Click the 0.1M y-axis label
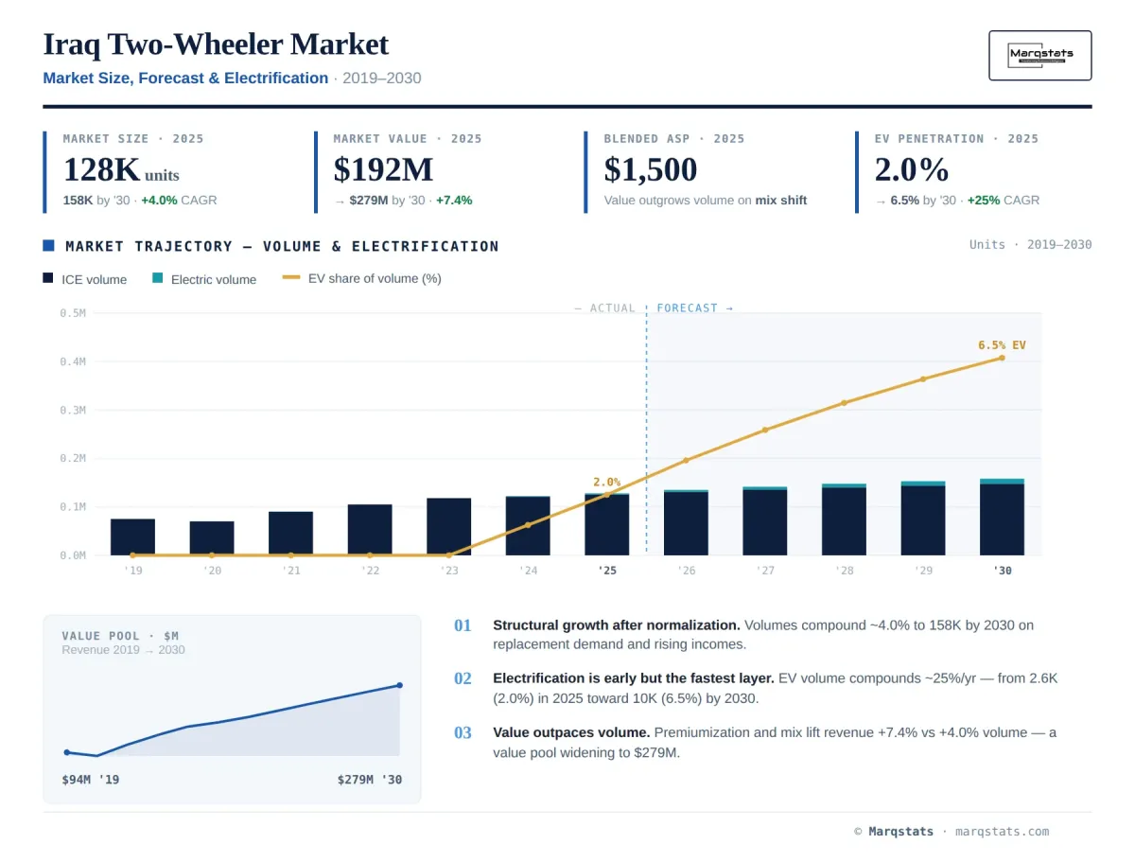 click(73, 507)
